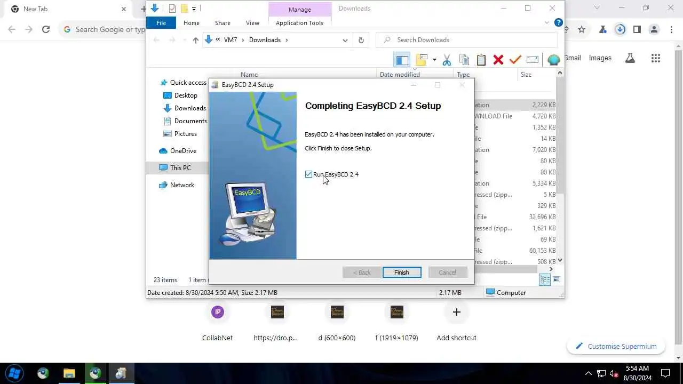The height and width of the screenshot is (384, 683).
Task: Select OneDrive in navigation pane
Action: [183, 151]
